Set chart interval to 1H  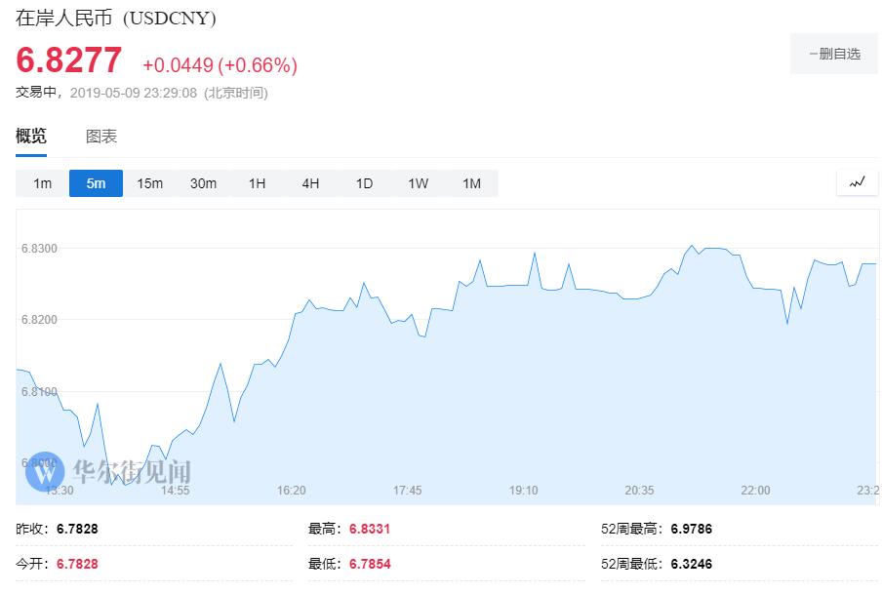257,183
